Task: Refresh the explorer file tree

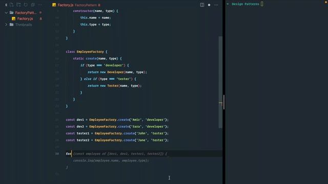Action: coord(26,5)
